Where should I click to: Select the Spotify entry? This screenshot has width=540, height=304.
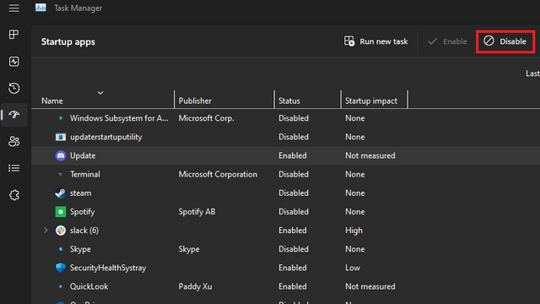pos(82,212)
